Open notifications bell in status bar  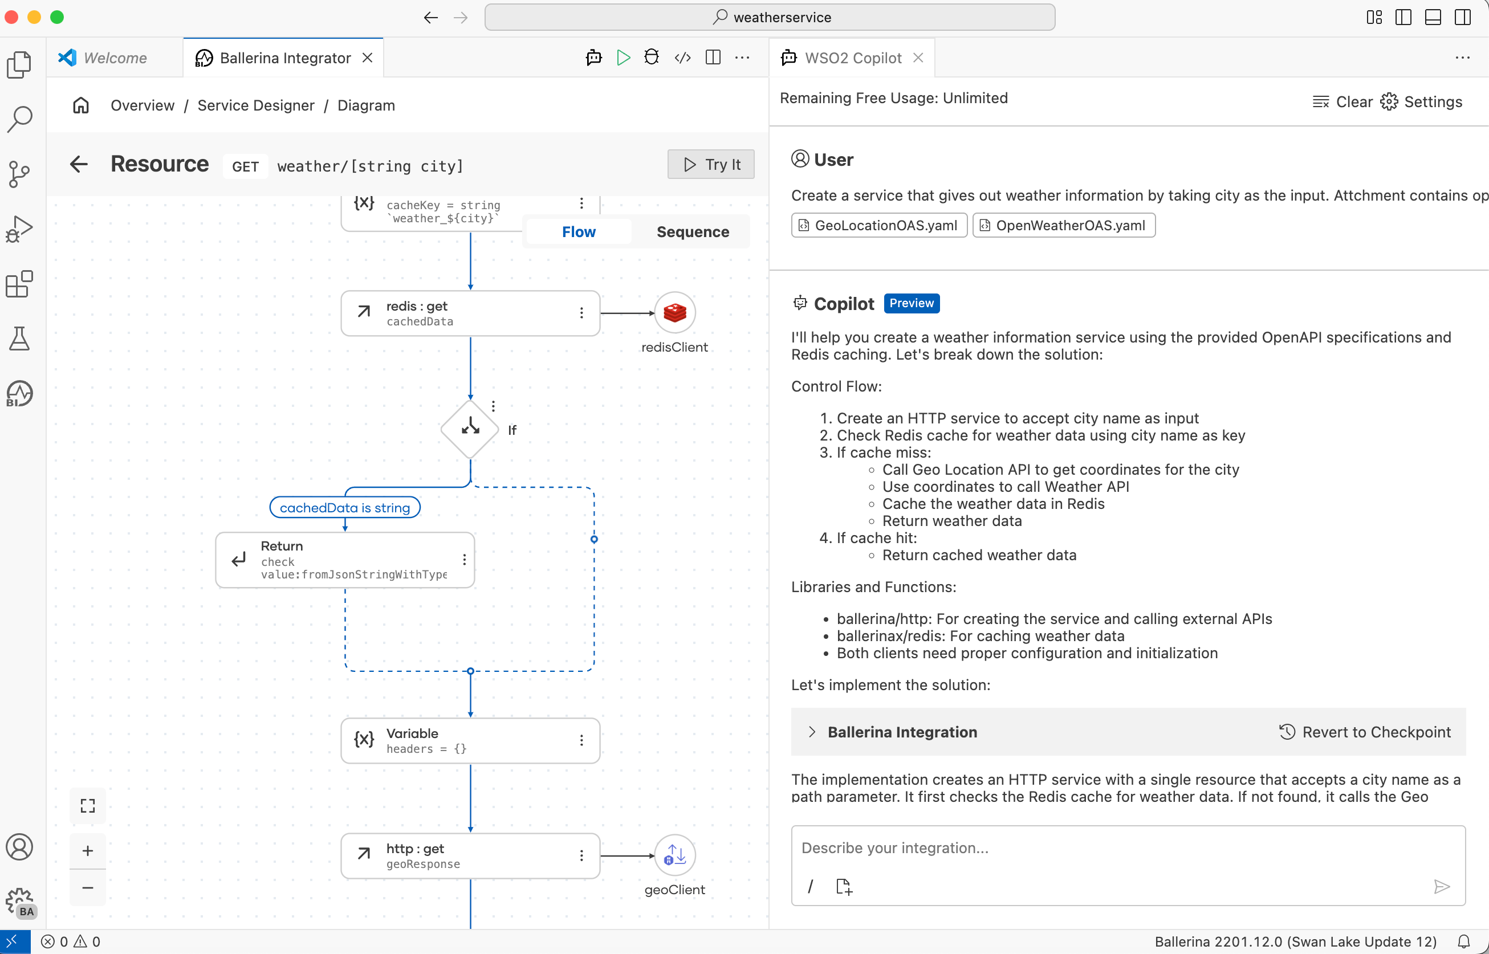pyautogui.click(x=1463, y=941)
